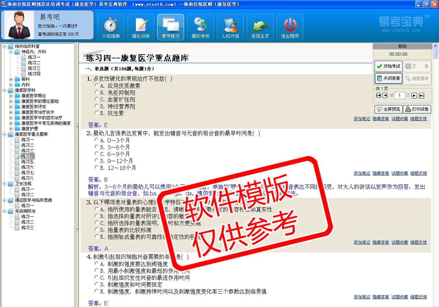
Task: Click the 移动 panel header bar
Action: tap(402, 46)
